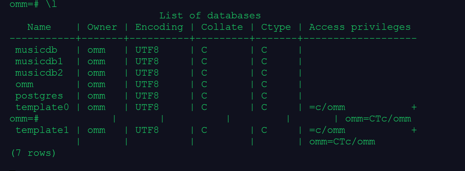Click =c/omm privilege in template0 row
This screenshot has height=171, width=465.
click(327, 107)
